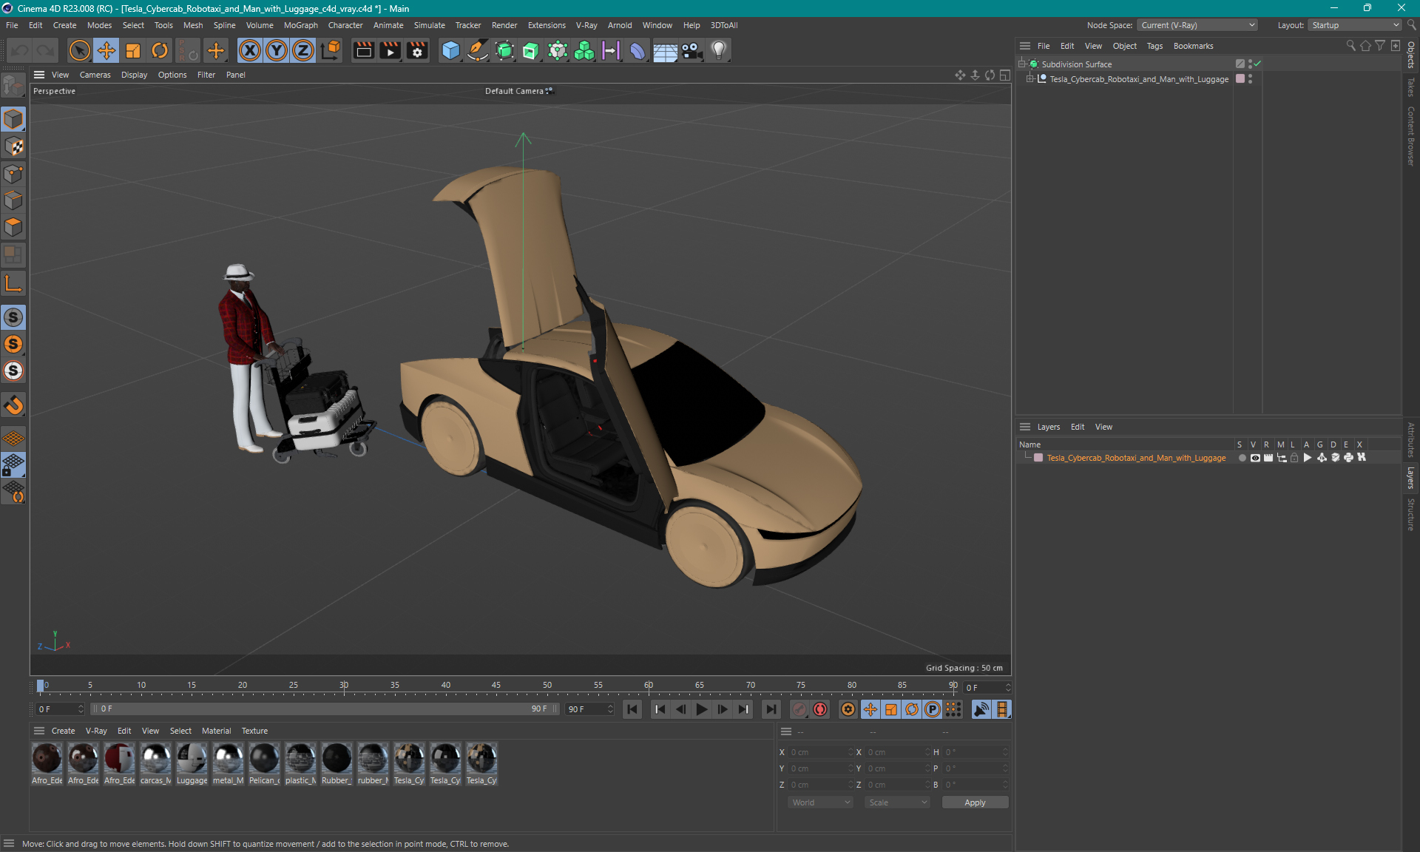Image resolution: width=1420 pixels, height=852 pixels.
Task: Switch to Texture mode in left sidebar
Action: [x=13, y=146]
